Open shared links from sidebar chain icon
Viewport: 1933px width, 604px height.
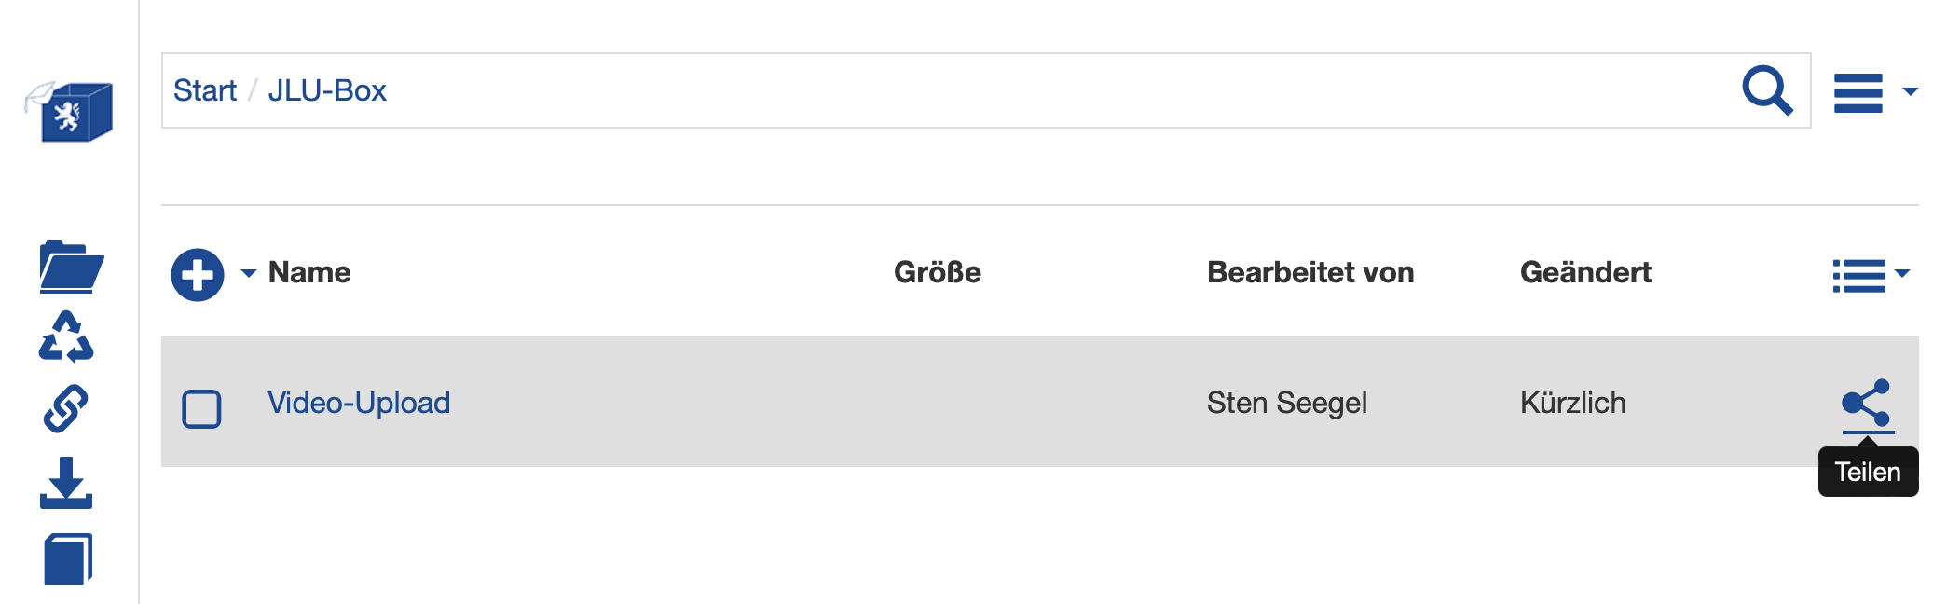coord(66,408)
